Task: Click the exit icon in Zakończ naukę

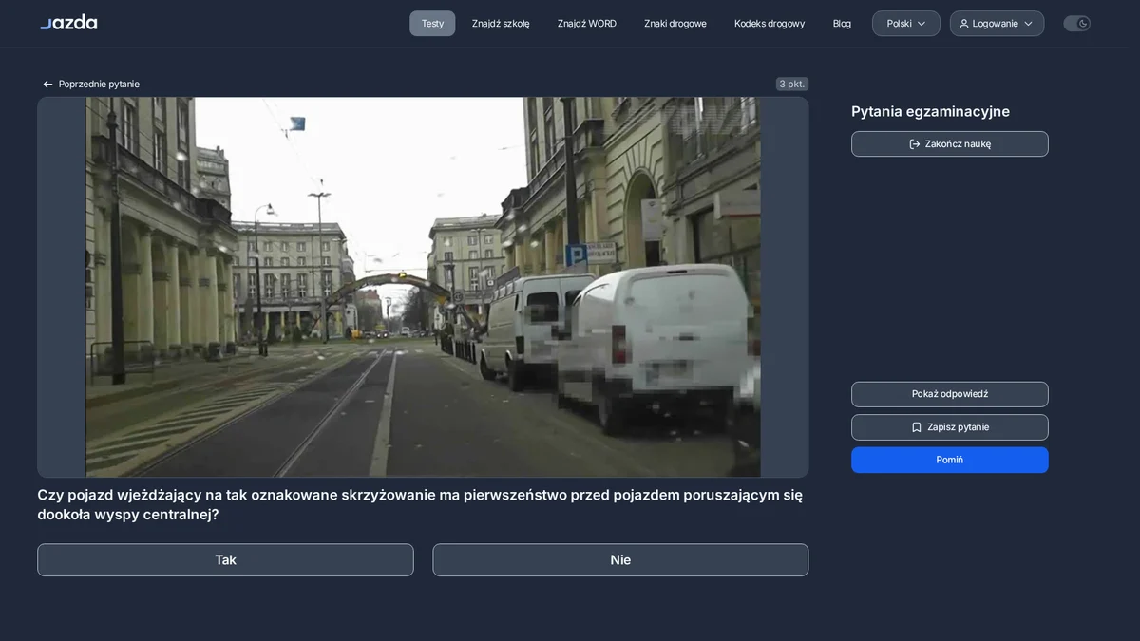Action: point(915,144)
